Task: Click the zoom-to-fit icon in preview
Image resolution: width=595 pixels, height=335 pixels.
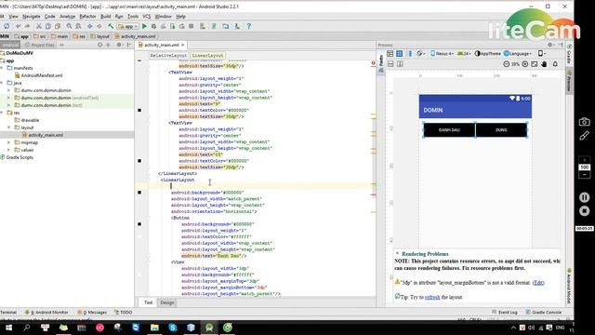Action: pos(535,64)
